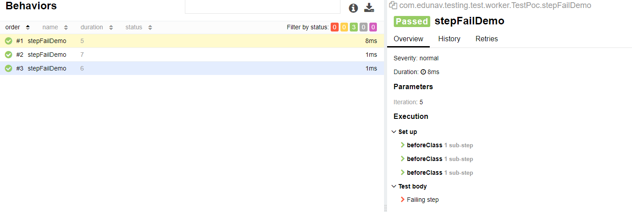Toggle the broken status filter (yellow 0)

point(344,27)
